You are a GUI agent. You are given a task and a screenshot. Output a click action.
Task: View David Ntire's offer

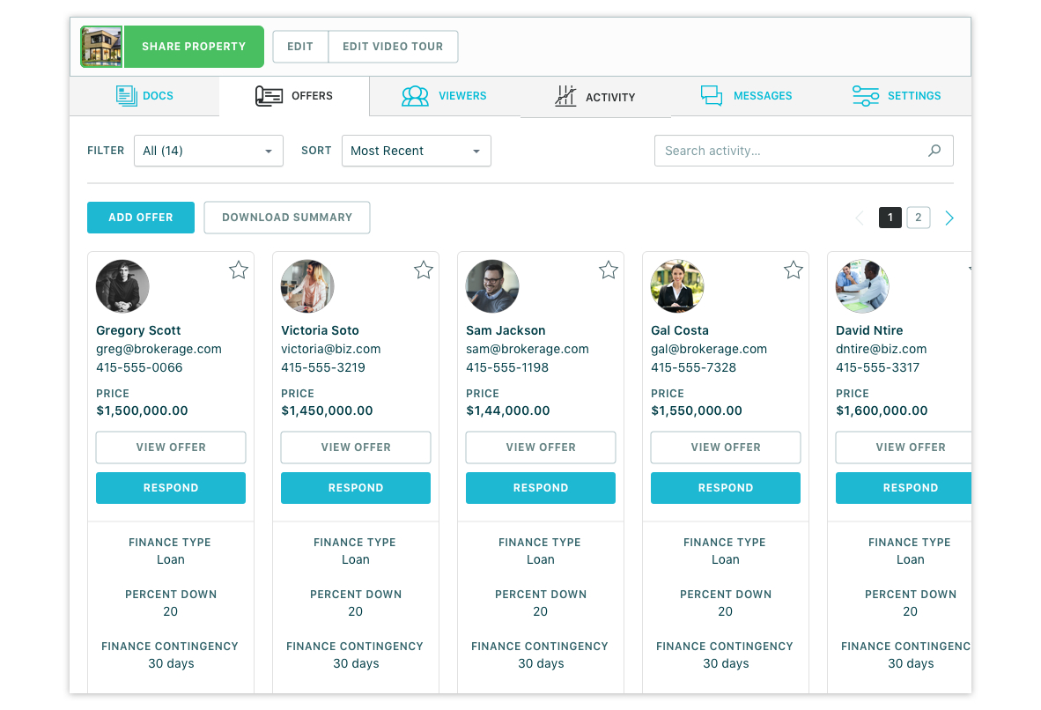coord(904,447)
